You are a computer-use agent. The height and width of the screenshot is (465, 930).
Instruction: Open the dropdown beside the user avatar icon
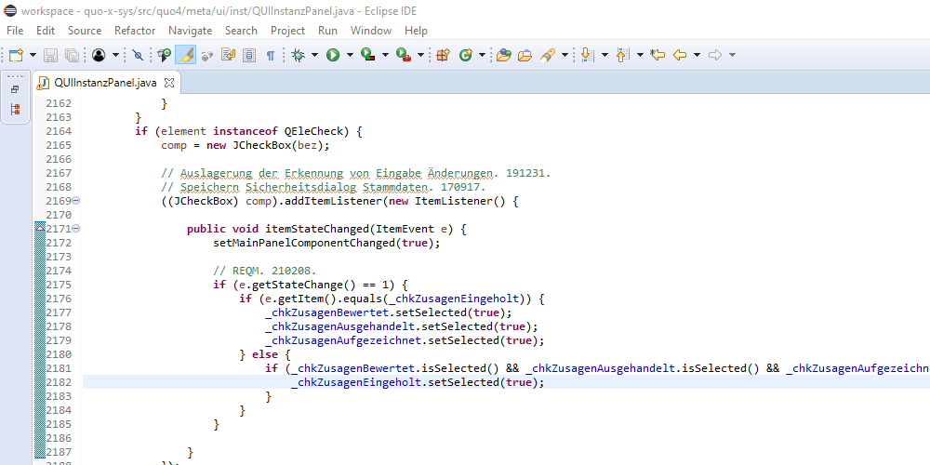click(115, 55)
